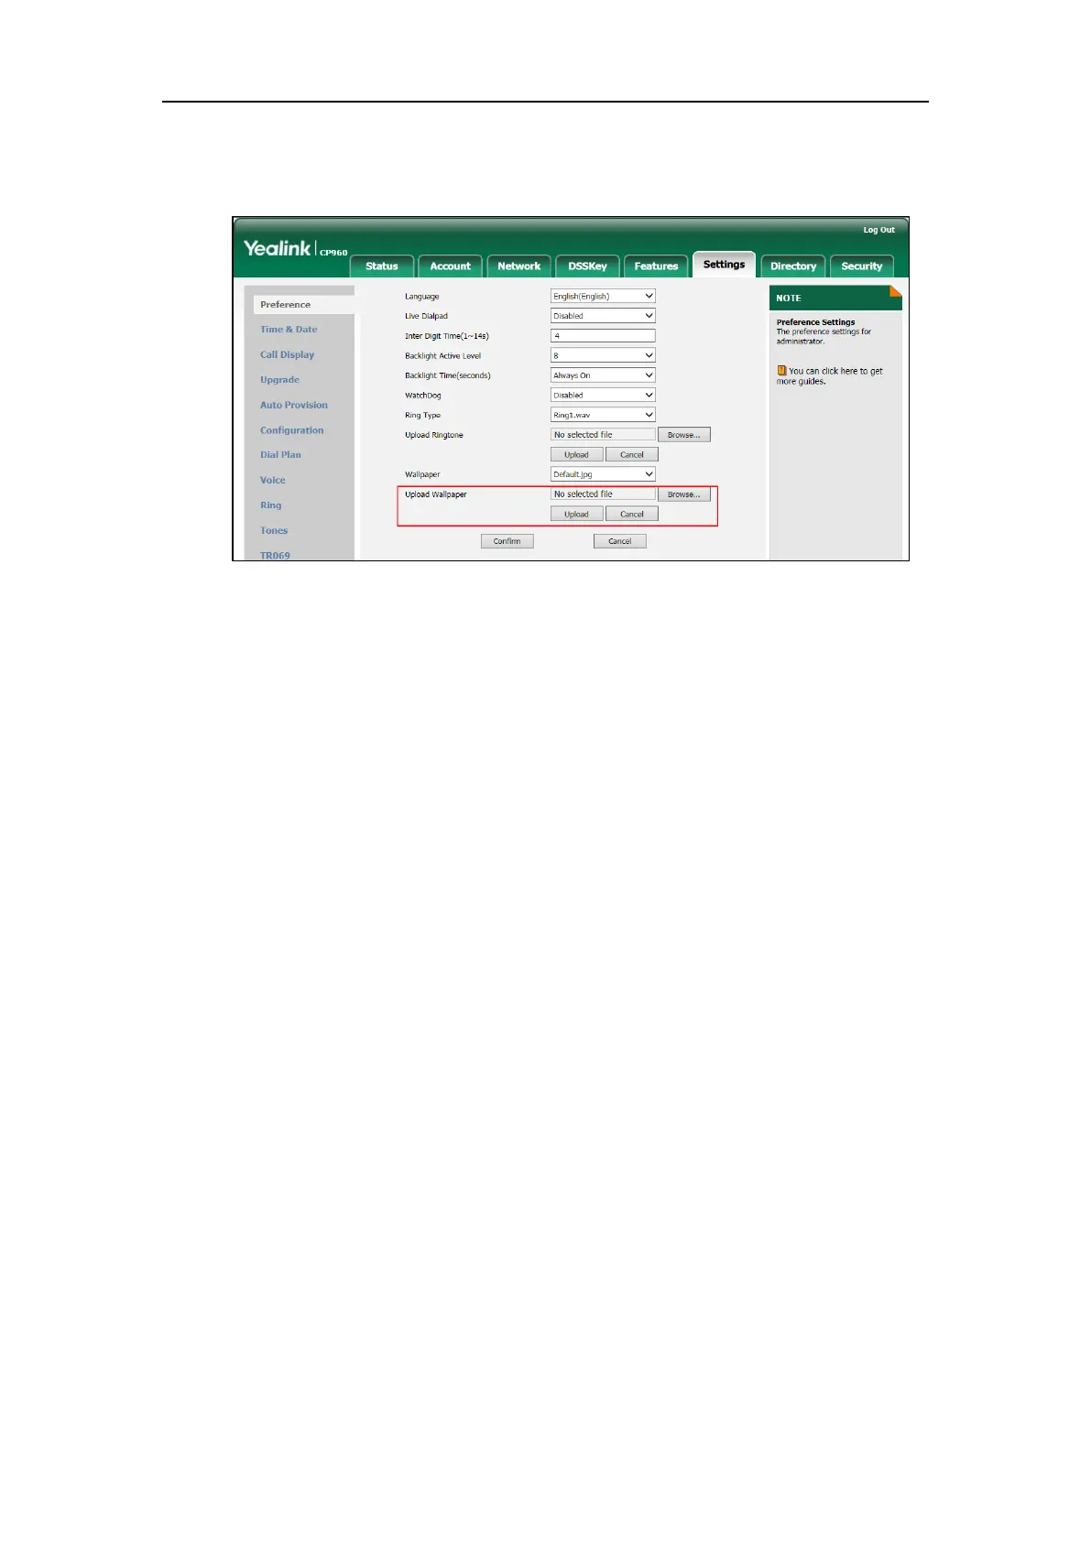Click the 'Backlight Time(seconds)' label
This screenshot has height=1542, width=1091.
(x=448, y=375)
